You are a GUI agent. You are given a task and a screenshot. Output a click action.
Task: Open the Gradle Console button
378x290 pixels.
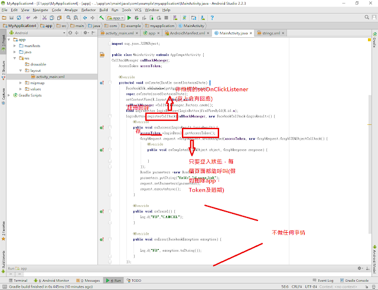point(354,281)
